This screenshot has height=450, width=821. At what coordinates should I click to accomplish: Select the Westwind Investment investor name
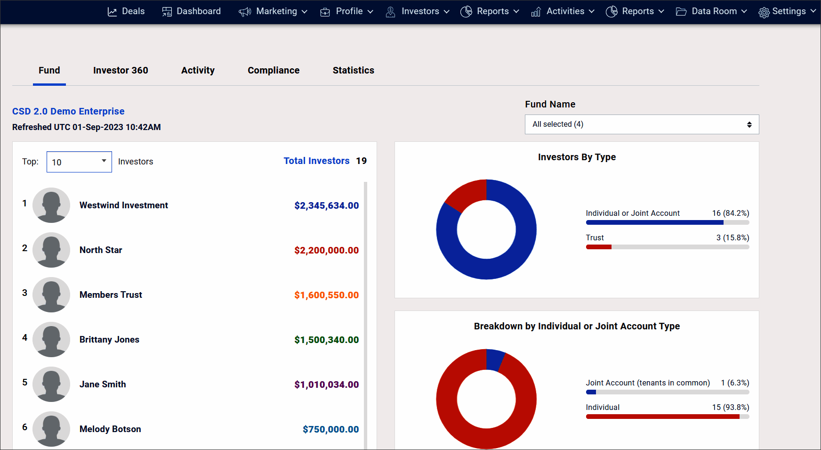124,205
